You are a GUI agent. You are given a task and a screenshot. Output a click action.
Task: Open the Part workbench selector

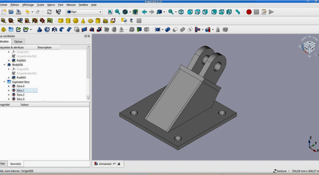[84, 12]
